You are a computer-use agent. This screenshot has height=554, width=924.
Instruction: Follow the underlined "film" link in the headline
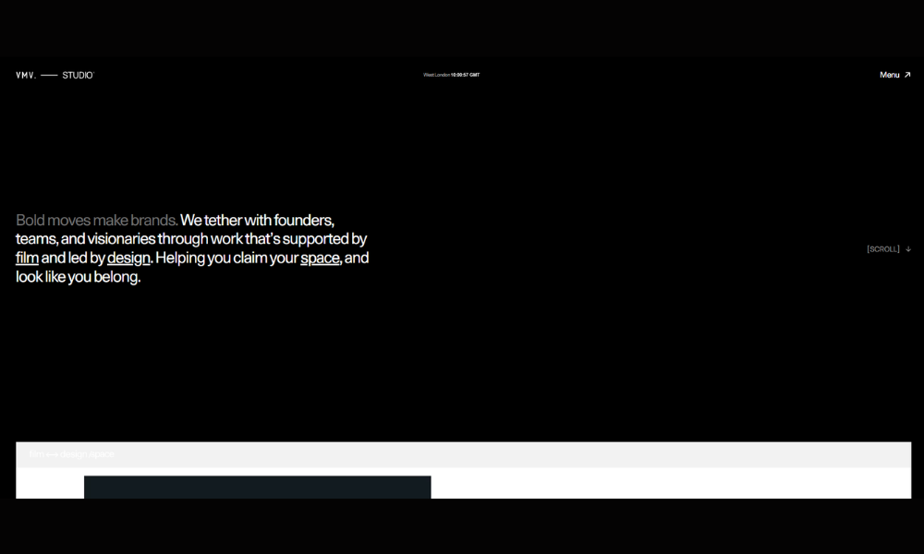(x=27, y=259)
